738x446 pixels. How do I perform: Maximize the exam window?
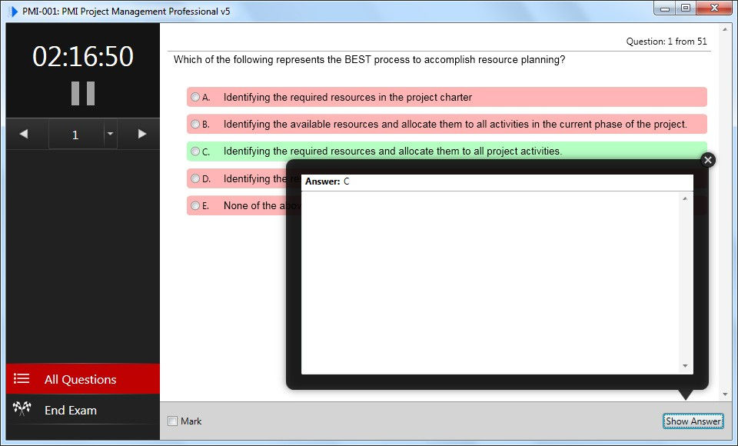pyautogui.click(x=686, y=8)
